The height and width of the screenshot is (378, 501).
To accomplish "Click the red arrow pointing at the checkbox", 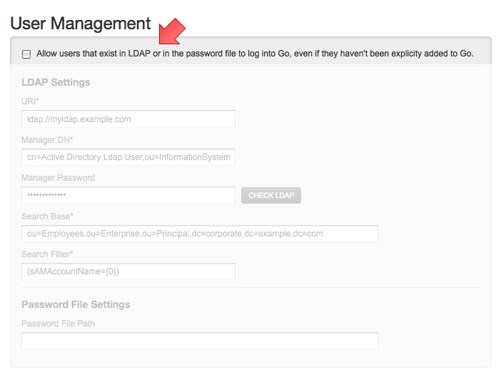I will (171, 34).
